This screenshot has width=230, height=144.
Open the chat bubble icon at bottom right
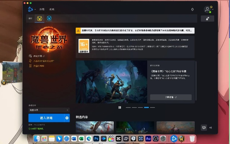pos(204,127)
